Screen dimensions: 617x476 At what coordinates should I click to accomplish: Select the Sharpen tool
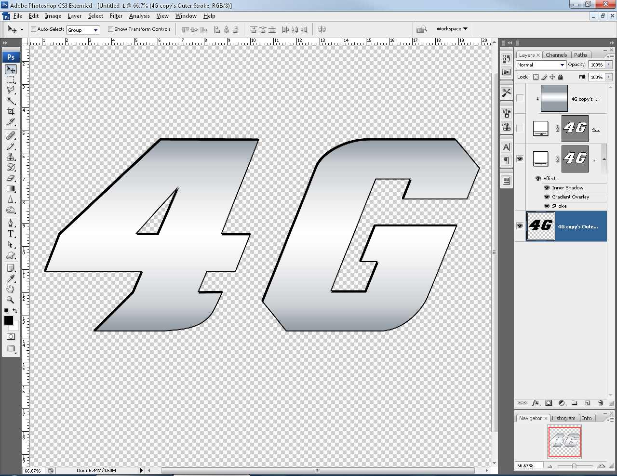tap(11, 199)
